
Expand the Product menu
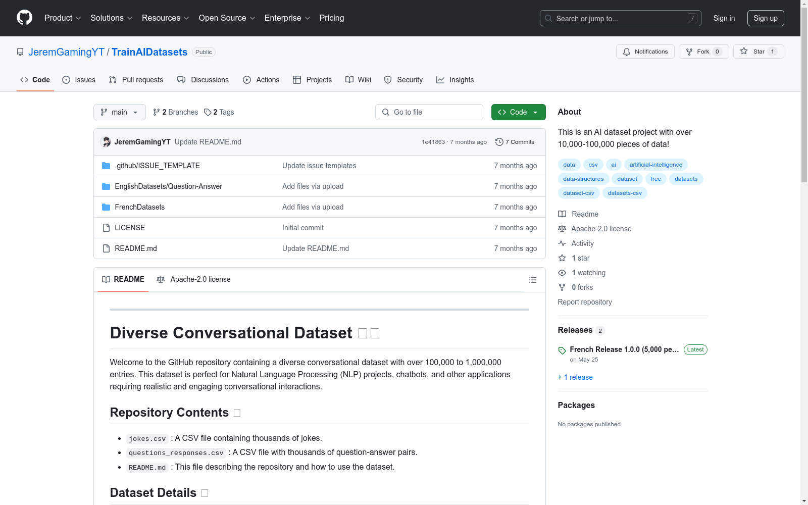coord(63,18)
